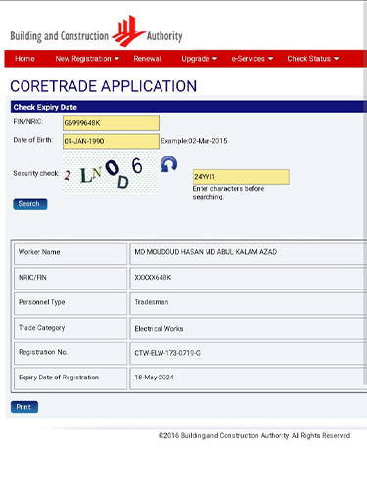Image resolution: width=367 pixels, height=489 pixels.
Task: Click the CORETRADE APPLICATION page heading
Action: click(x=104, y=86)
